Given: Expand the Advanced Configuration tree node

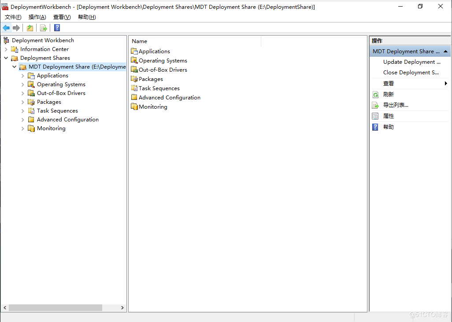Looking at the screenshot, I should pos(22,120).
